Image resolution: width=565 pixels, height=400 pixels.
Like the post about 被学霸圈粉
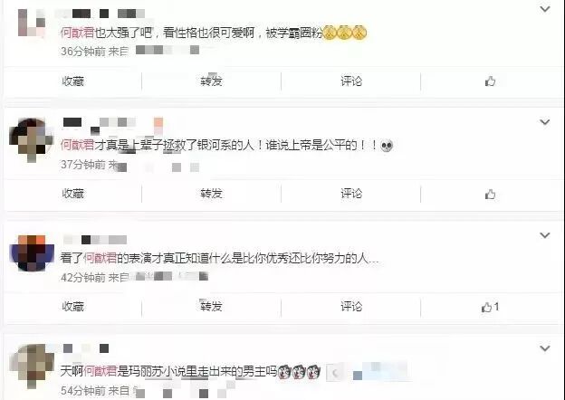(490, 81)
